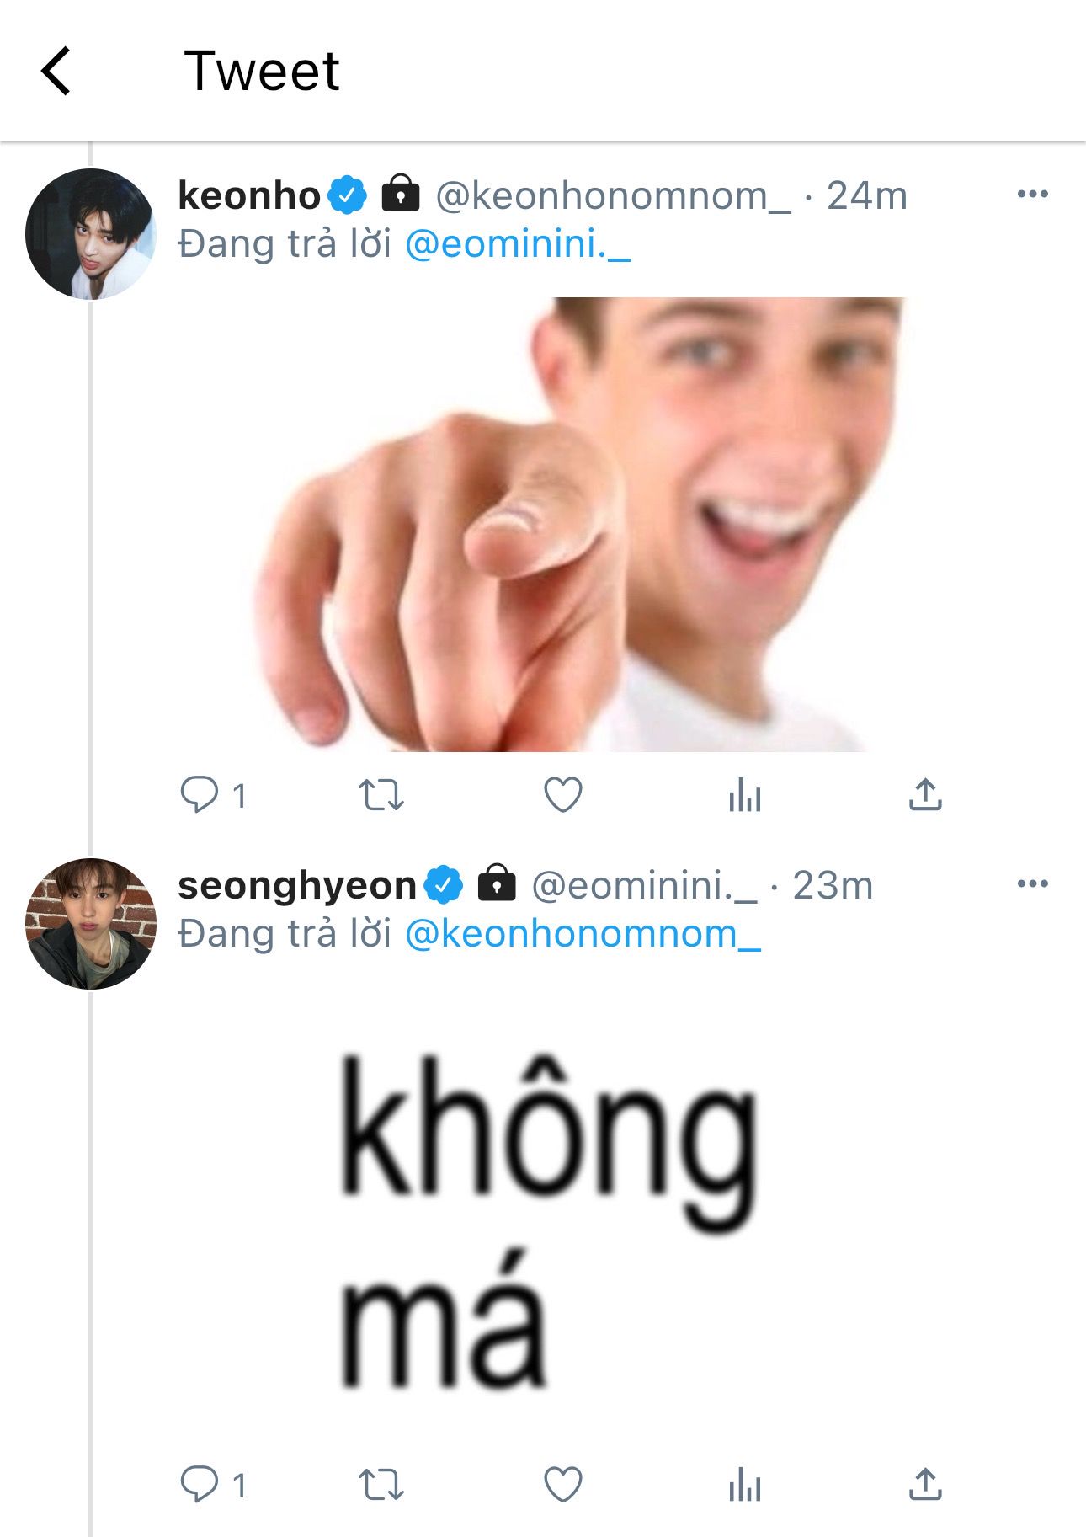The image size is (1086, 1537).
Task: Reply to seonghyeon's tweet
Action: 200,1485
